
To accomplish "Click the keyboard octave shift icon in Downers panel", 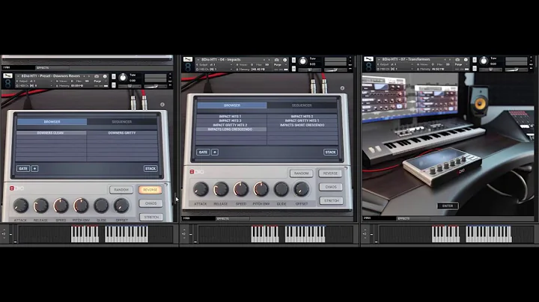I will pos(4,234).
